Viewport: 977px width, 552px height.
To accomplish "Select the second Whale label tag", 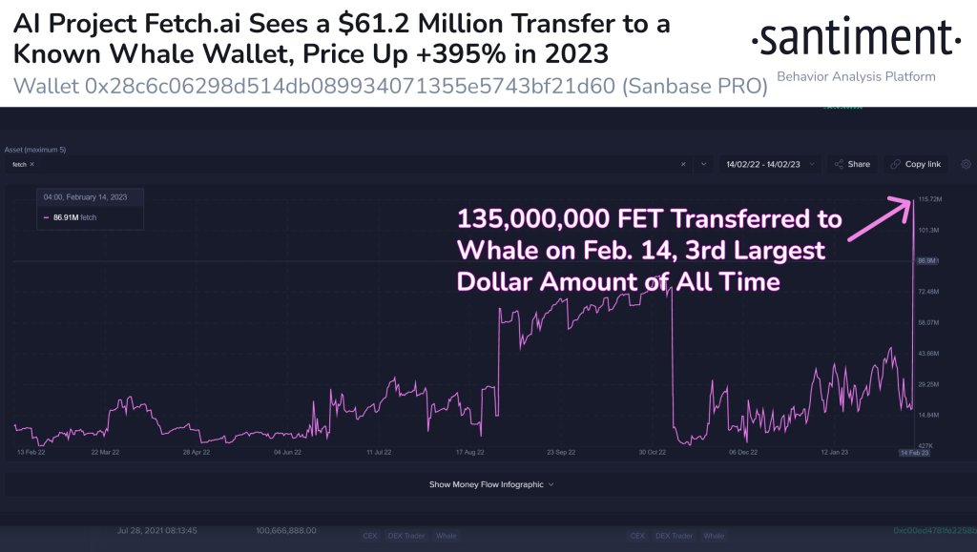I will pyautogui.click(x=714, y=536).
